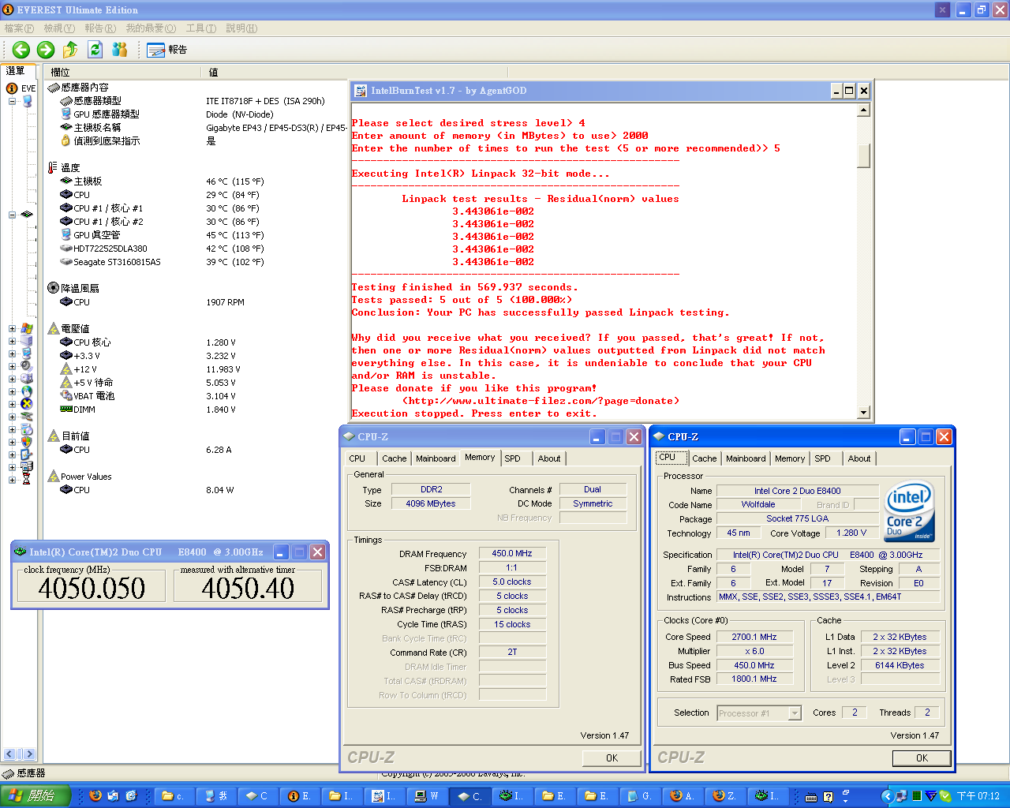Viewport: 1010px width, 808px height.
Task: Expand the Windows flag node in the tree
Action: 12,328
